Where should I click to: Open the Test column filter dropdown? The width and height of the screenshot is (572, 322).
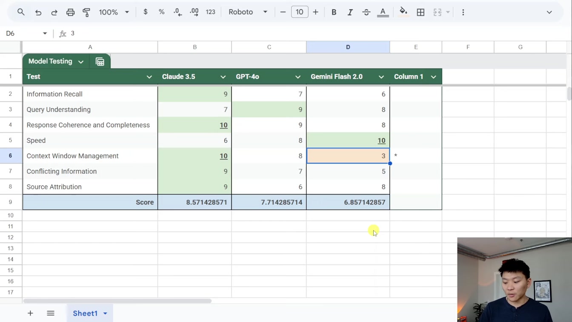tap(149, 77)
